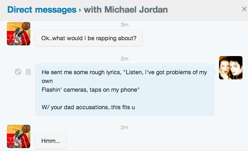Open the sender avatar beside the lyrics message
The width and height of the screenshot is (248, 151).
click(x=231, y=68)
